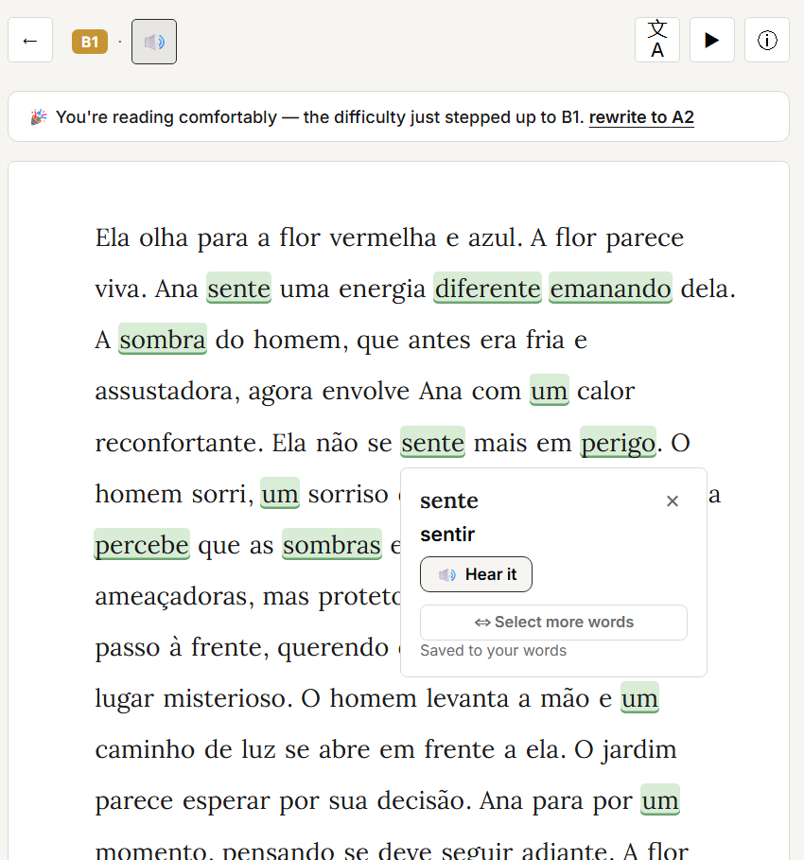Start playback with the play button
The height and width of the screenshot is (860, 804).
click(x=712, y=40)
